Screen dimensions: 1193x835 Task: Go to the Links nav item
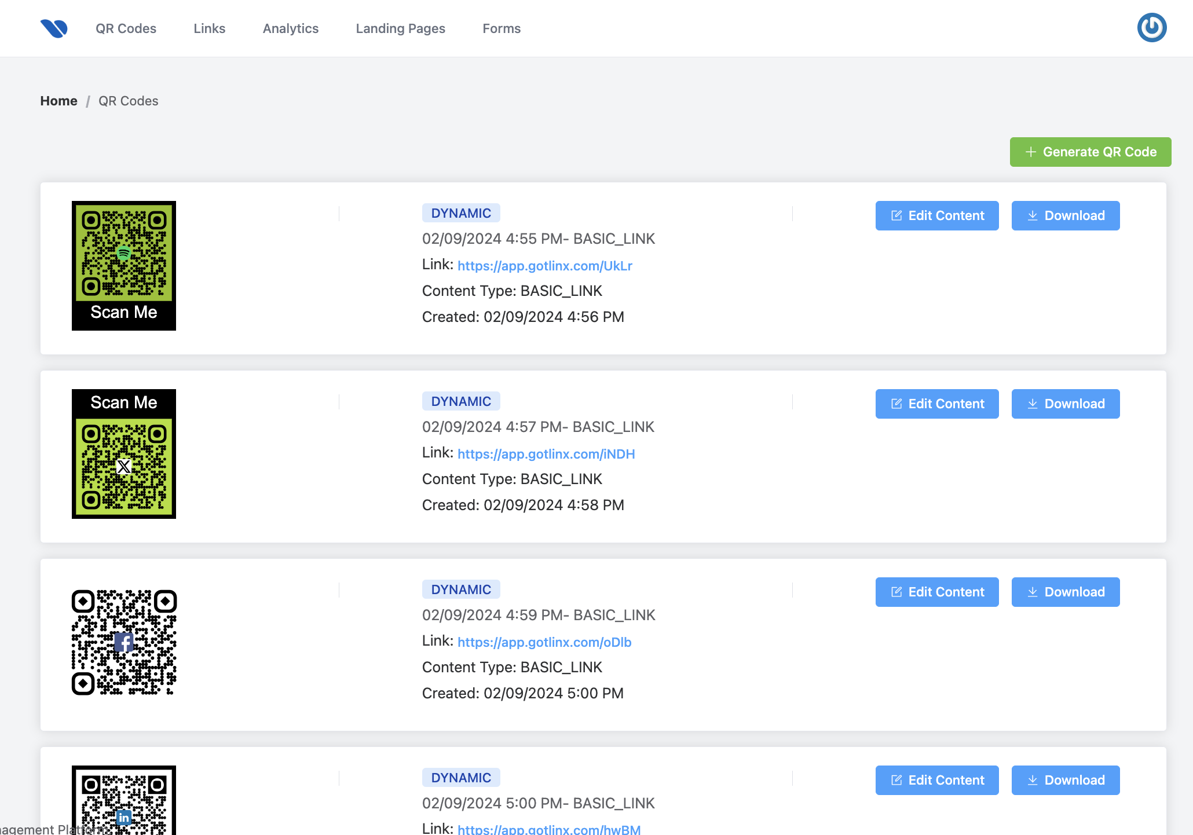(210, 28)
